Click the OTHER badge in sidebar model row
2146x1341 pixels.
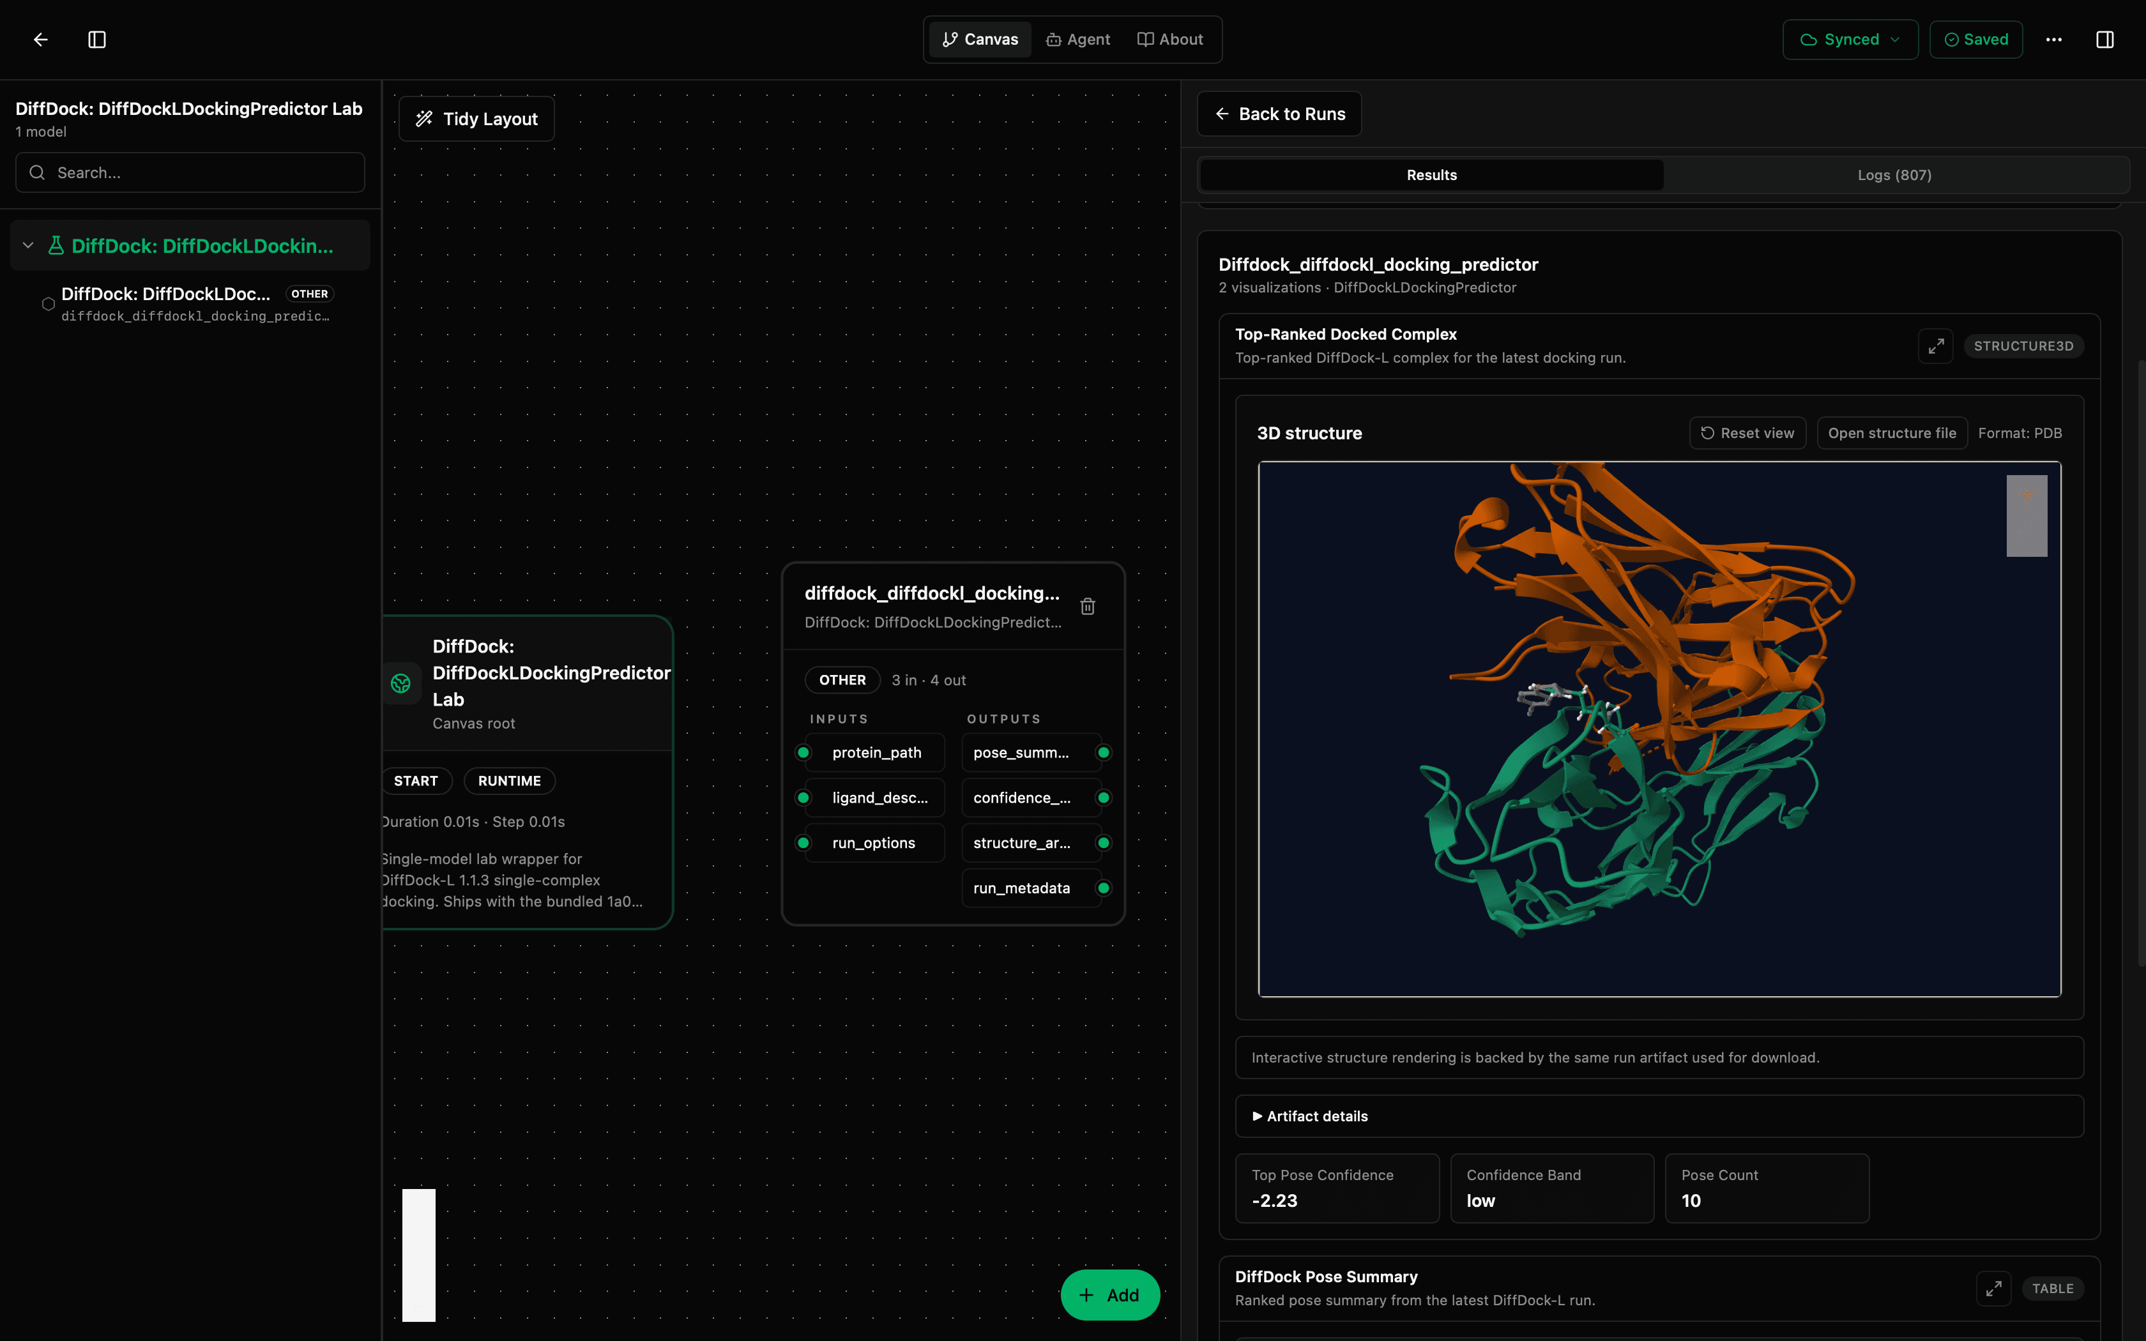310,294
